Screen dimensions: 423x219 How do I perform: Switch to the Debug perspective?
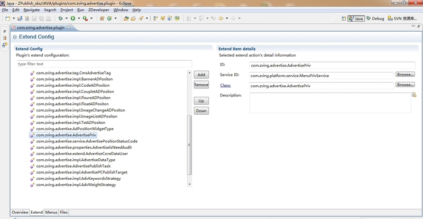coord(374,19)
